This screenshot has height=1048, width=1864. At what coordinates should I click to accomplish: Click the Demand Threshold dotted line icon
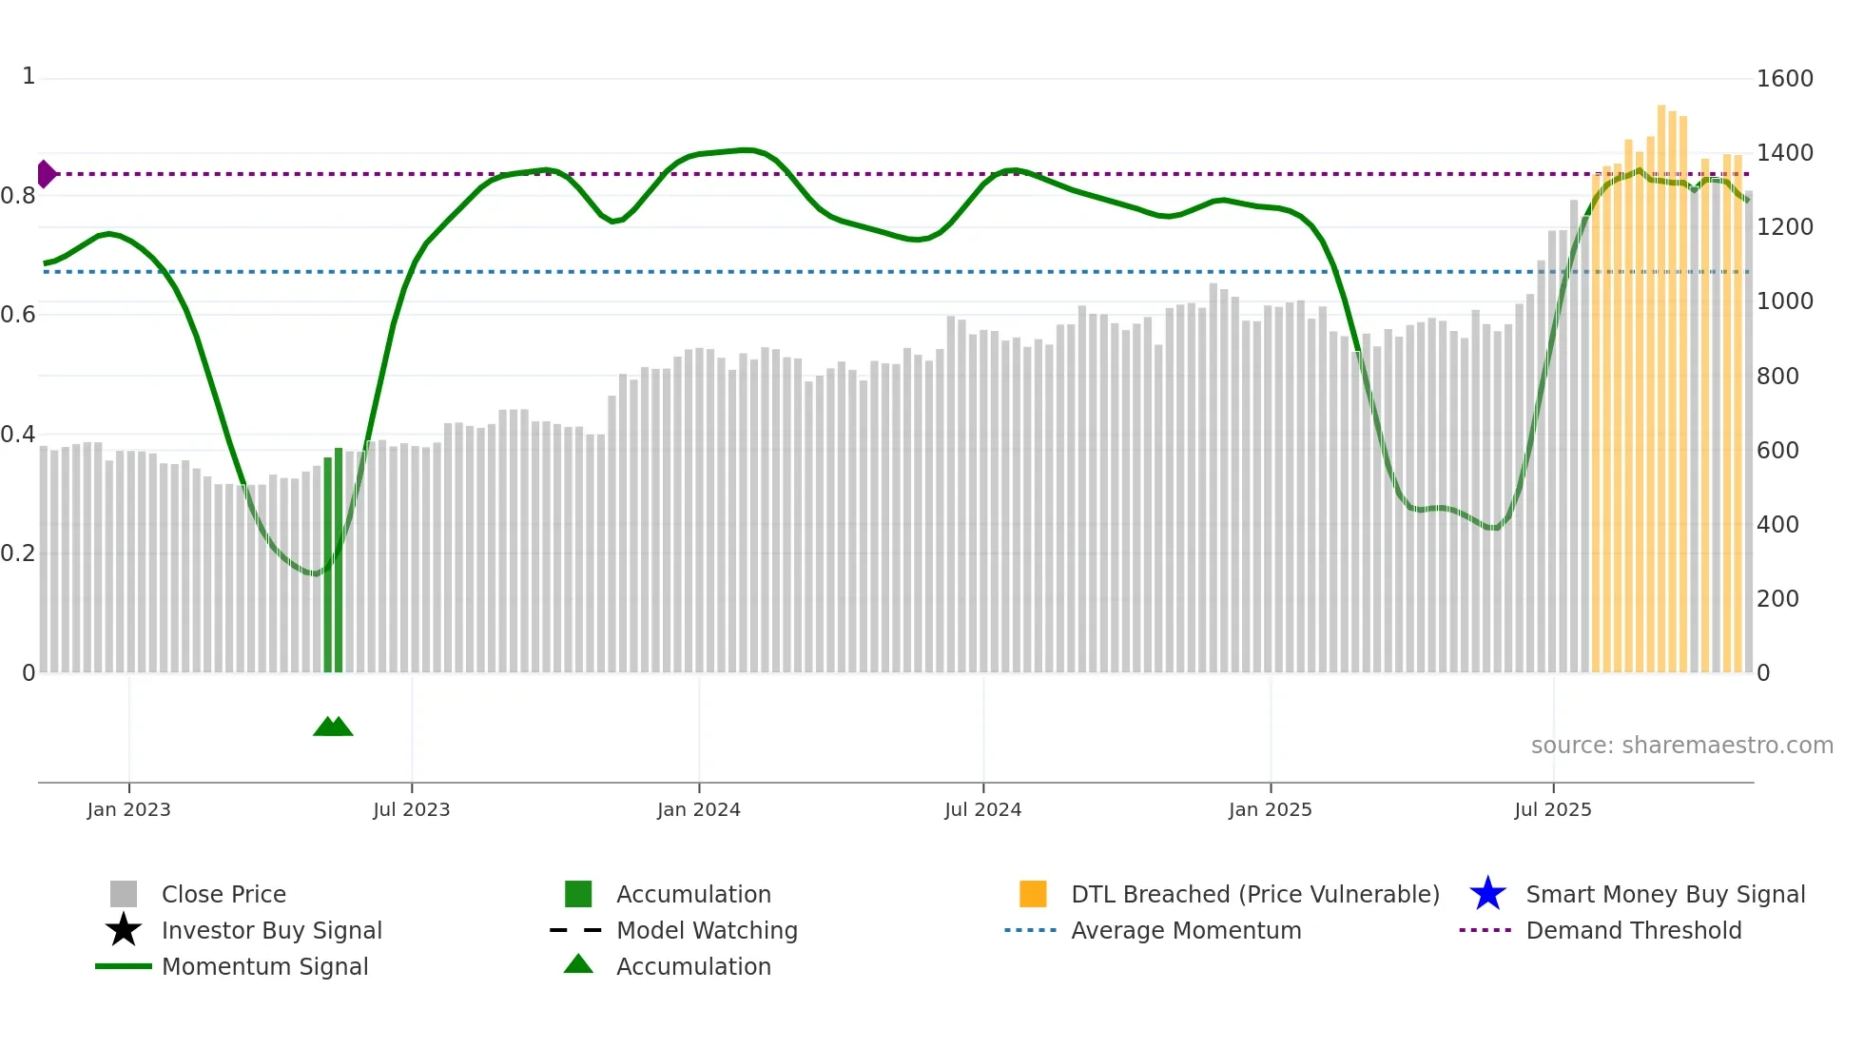1485,930
